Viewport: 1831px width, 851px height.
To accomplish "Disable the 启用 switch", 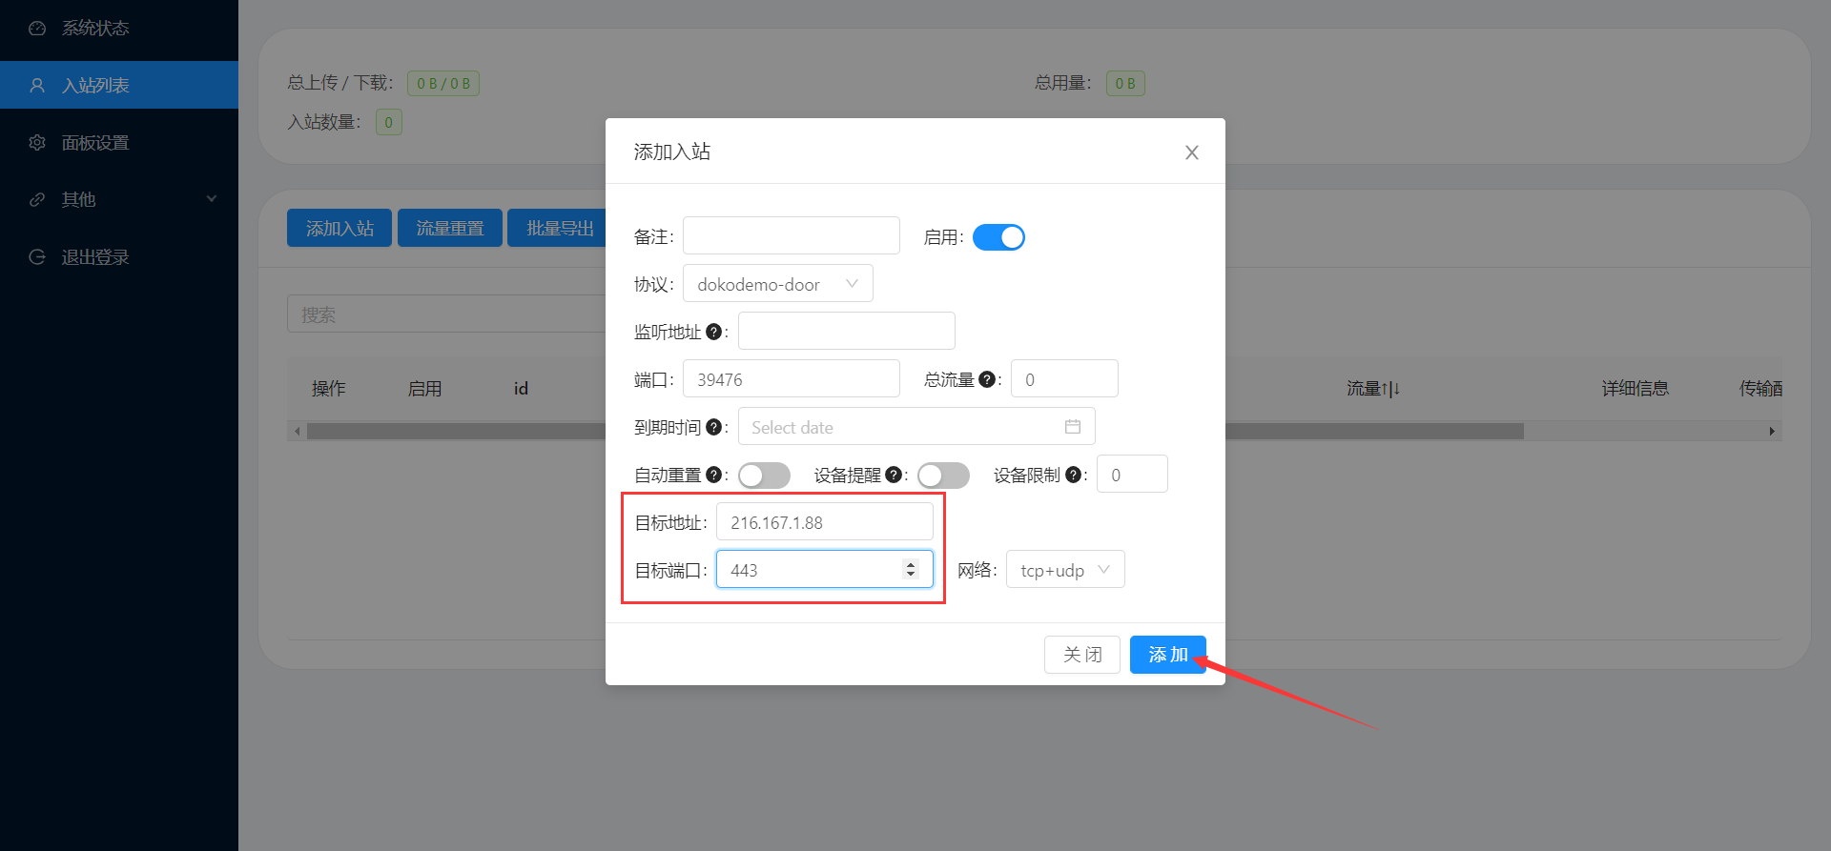I will pyautogui.click(x=998, y=237).
